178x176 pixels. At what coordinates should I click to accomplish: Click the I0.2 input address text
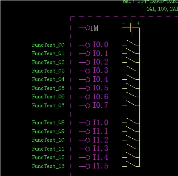pyautogui.click(x=100, y=62)
